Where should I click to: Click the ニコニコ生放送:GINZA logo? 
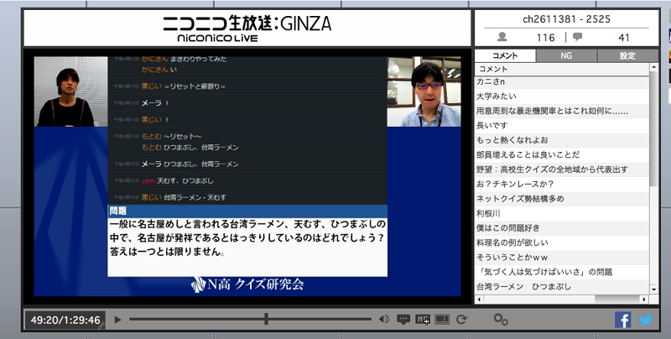click(247, 29)
